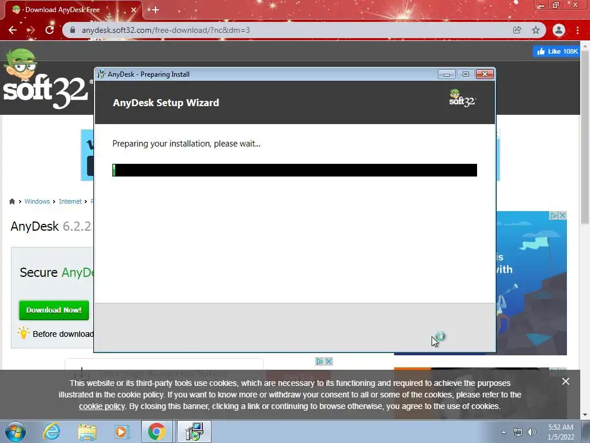Close the bottom center ad

328,361
